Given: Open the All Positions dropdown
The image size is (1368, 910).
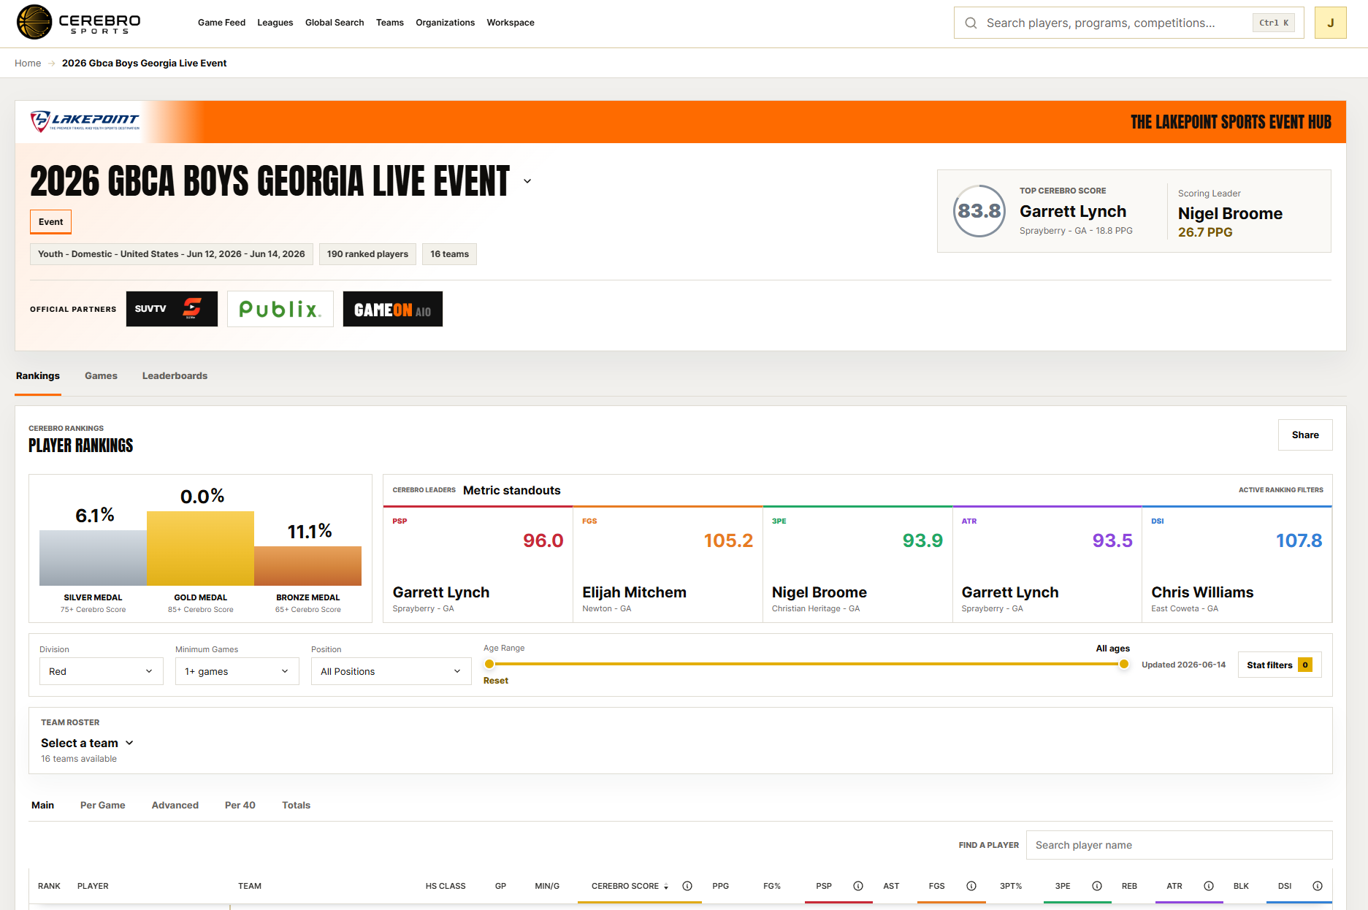Looking at the screenshot, I should tap(391, 671).
